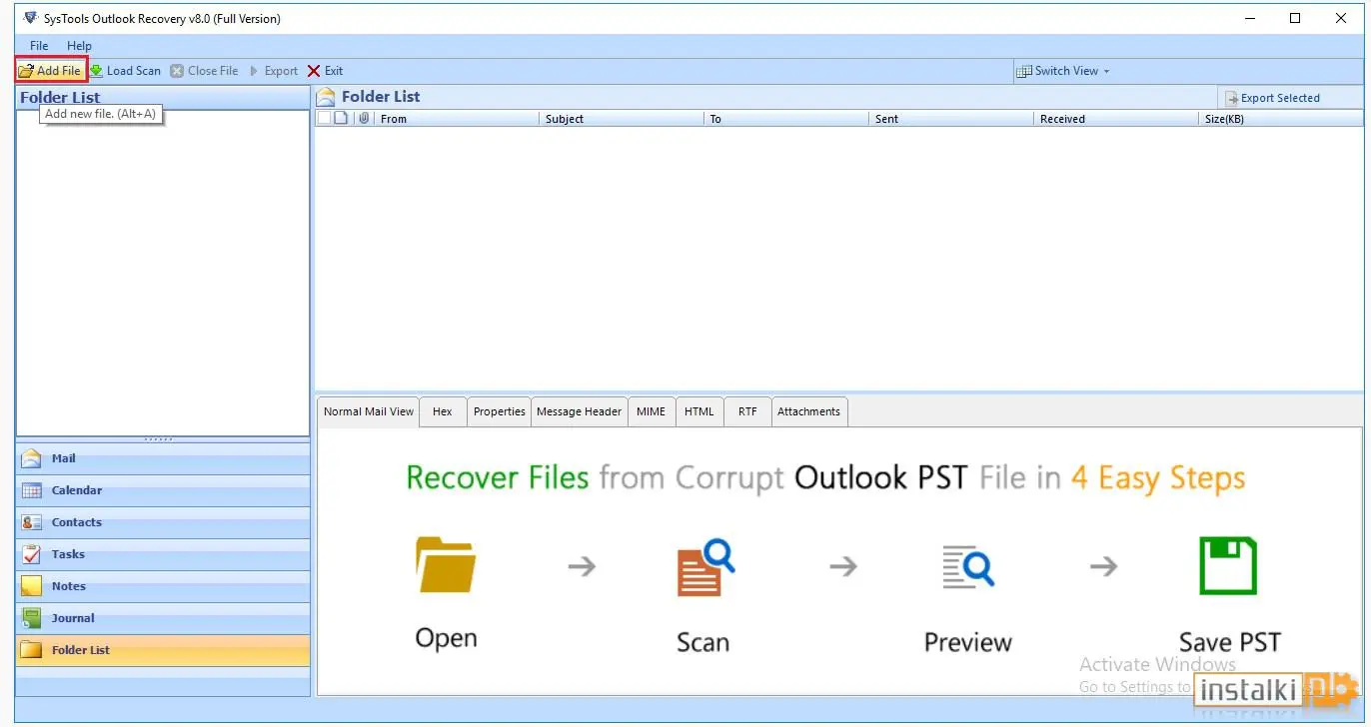The image size is (1371, 727).
Task: Click the green Save PST floppy icon
Action: click(1228, 565)
